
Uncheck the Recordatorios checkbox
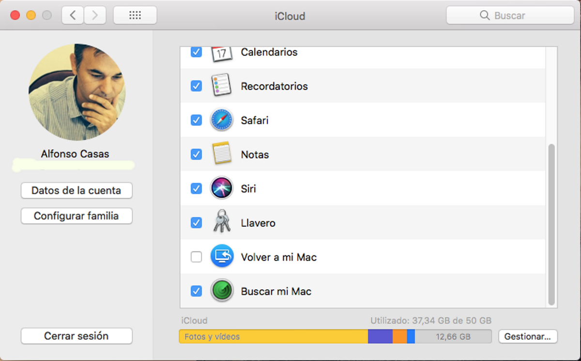tap(196, 86)
